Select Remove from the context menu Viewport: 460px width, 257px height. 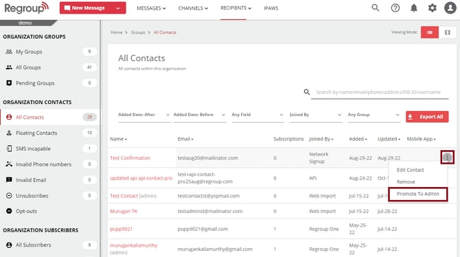click(406, 182)
